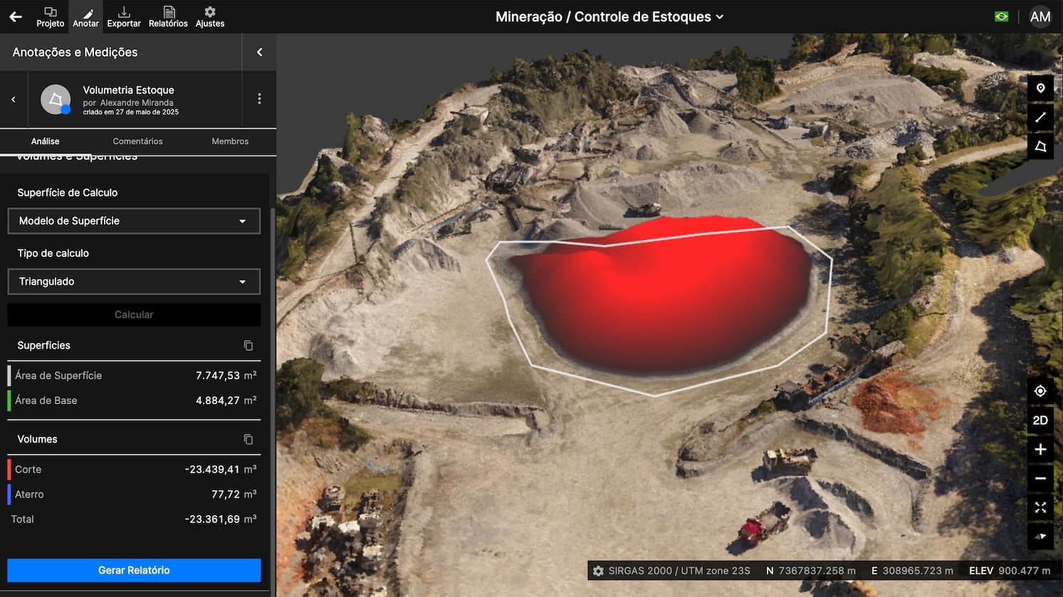Screen dimensions: 1063x597
Task: Click the red Corte color indicator
Action: point(9,470)
